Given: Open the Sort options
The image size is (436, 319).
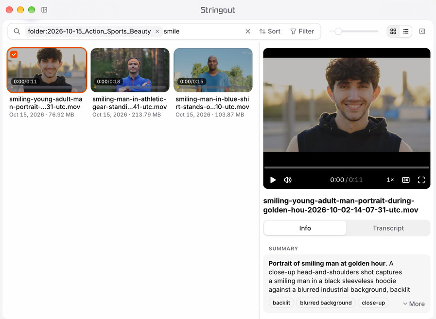Looking at the screenshot, I should tap(270, 32).
